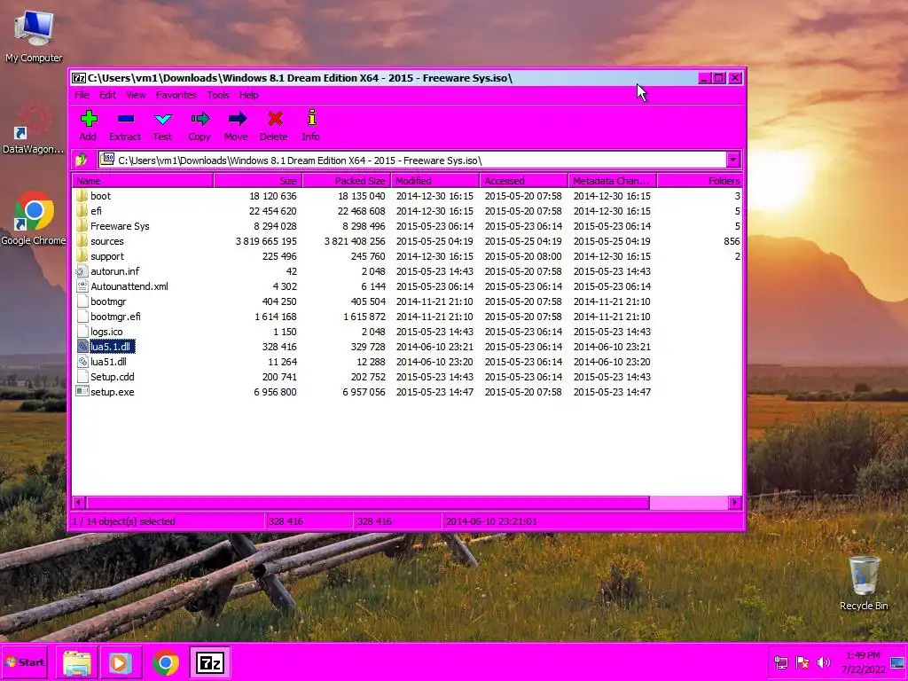Sort by the Name column header

point(143,181)
